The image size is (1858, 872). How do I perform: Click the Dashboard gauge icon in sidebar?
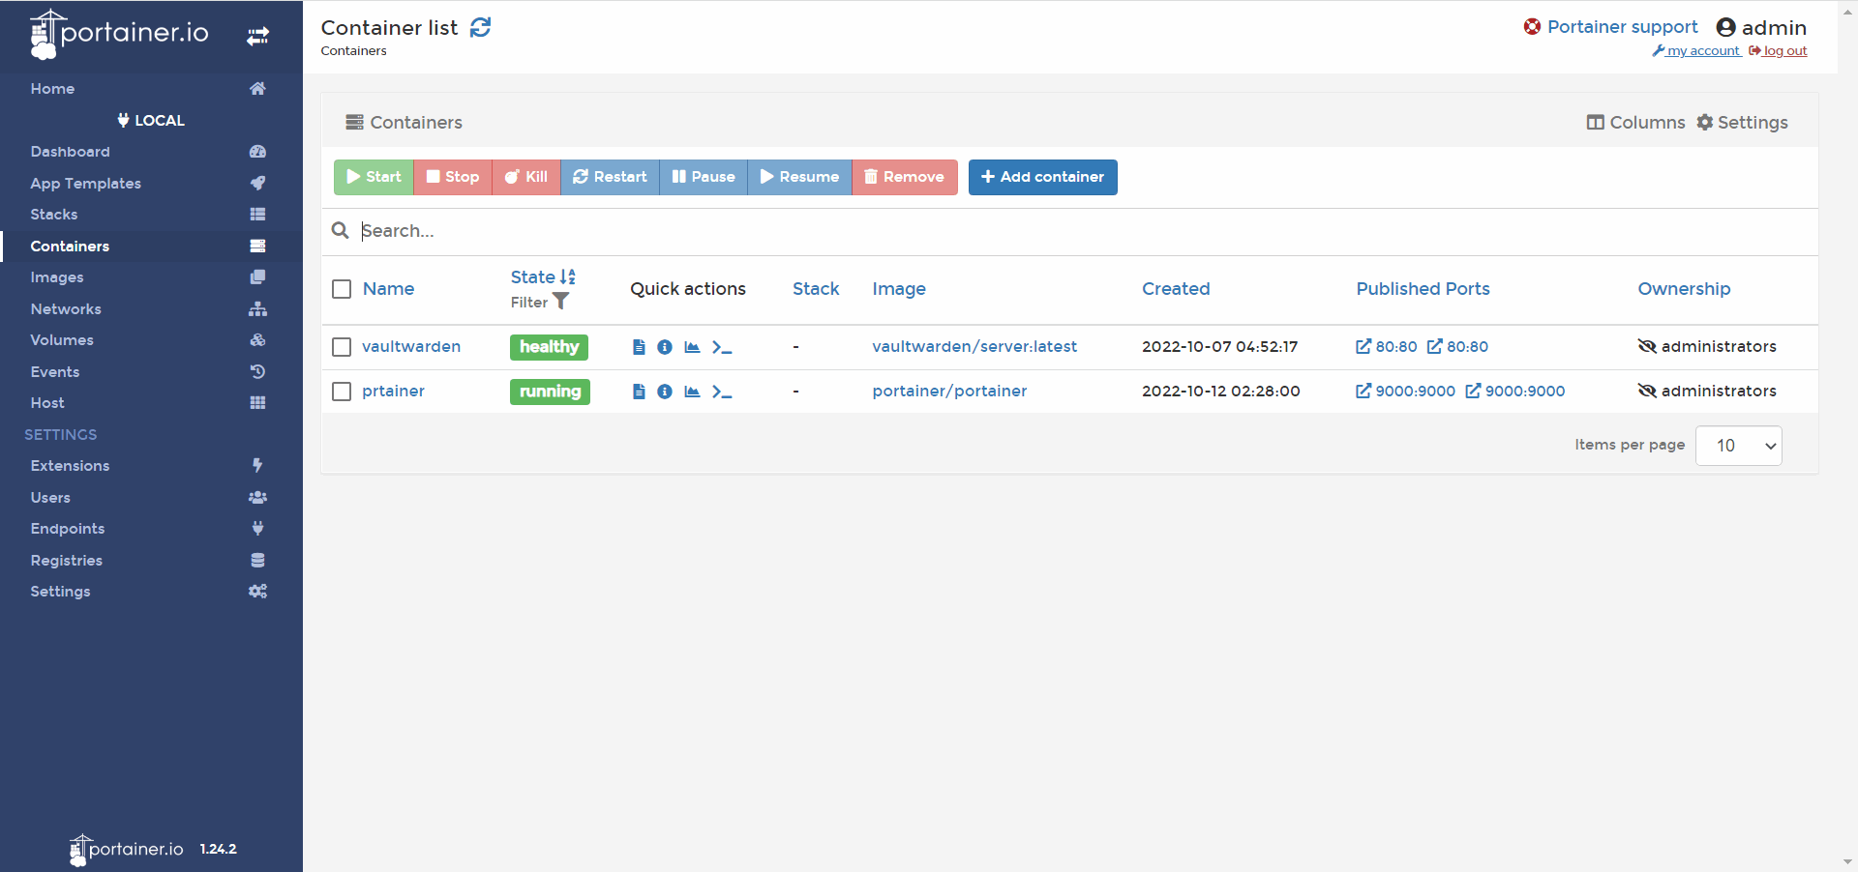[x=257, y=152]
